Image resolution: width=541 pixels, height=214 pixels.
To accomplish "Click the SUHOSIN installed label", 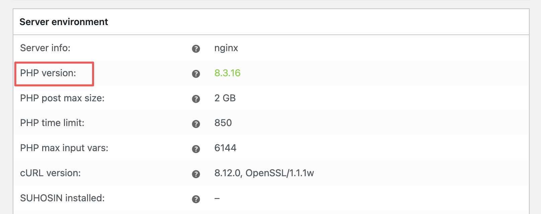I will click(62, 198).
